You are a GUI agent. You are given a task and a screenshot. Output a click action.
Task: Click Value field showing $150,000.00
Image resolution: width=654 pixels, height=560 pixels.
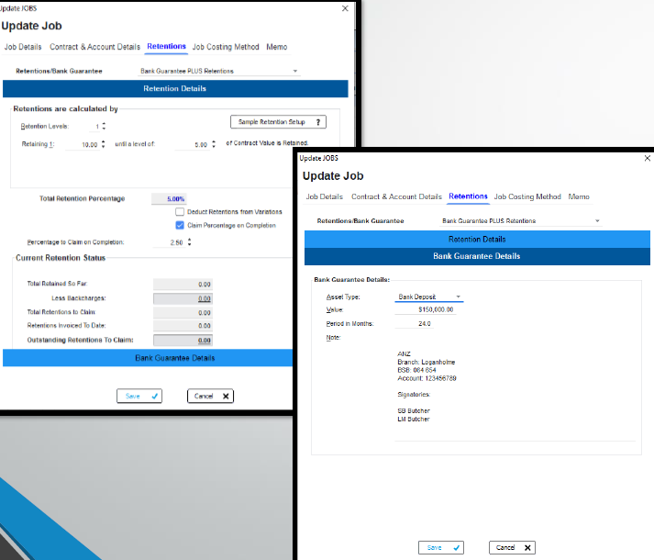(425, 309)
